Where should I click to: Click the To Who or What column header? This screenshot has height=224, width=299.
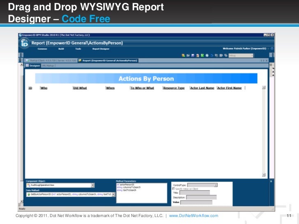point(142,88)
